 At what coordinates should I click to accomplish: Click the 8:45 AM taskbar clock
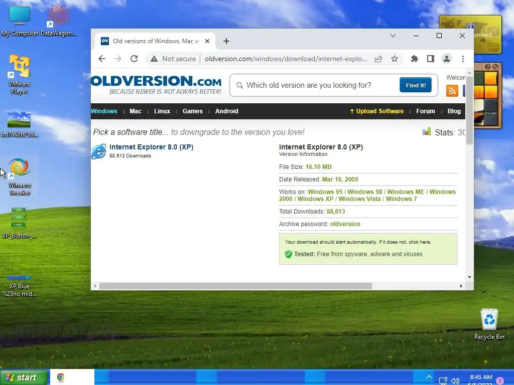pos(481,377)
